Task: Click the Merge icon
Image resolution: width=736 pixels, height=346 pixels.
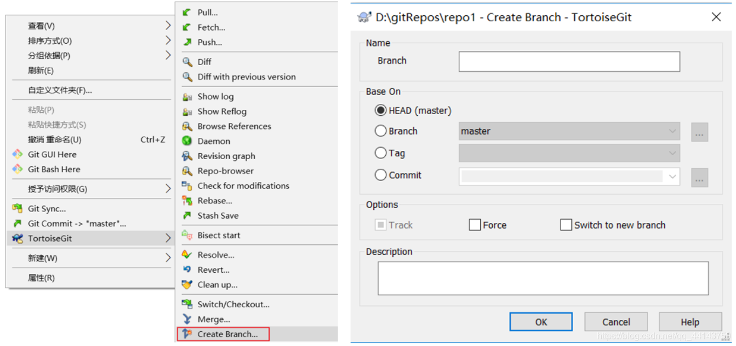Action: [x=187, y=319]
